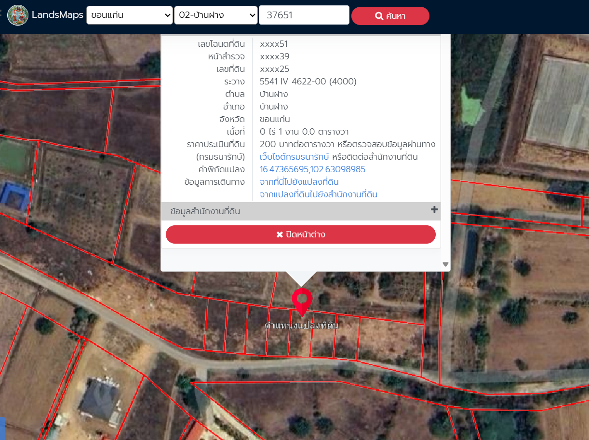Click the magnifier icon in the ค้นหา button
The image size is (589, 440).
pyautogui.click(x=379, y=16)
